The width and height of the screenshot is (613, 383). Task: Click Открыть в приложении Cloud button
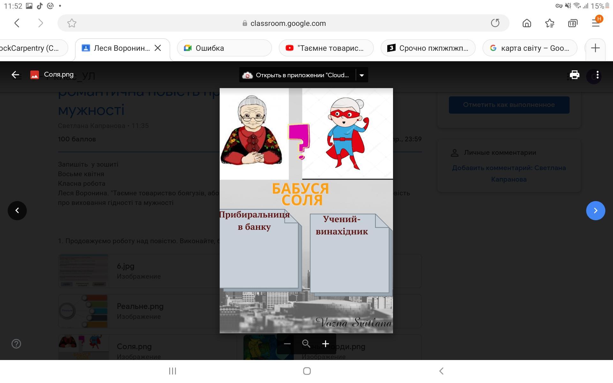pos(298,75)
